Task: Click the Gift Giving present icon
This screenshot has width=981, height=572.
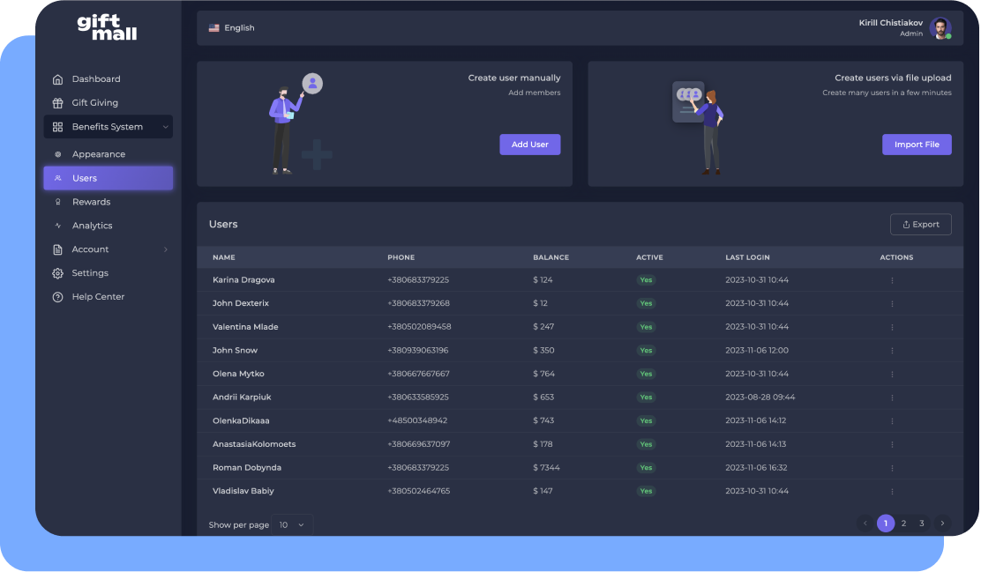Action: tap(58, 103)
